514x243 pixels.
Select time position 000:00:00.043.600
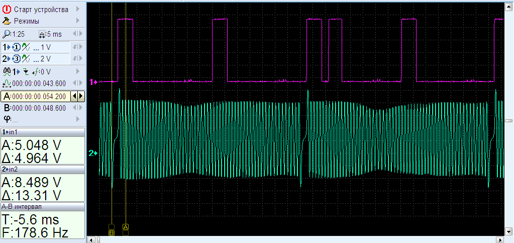click(x=39, y=84)
